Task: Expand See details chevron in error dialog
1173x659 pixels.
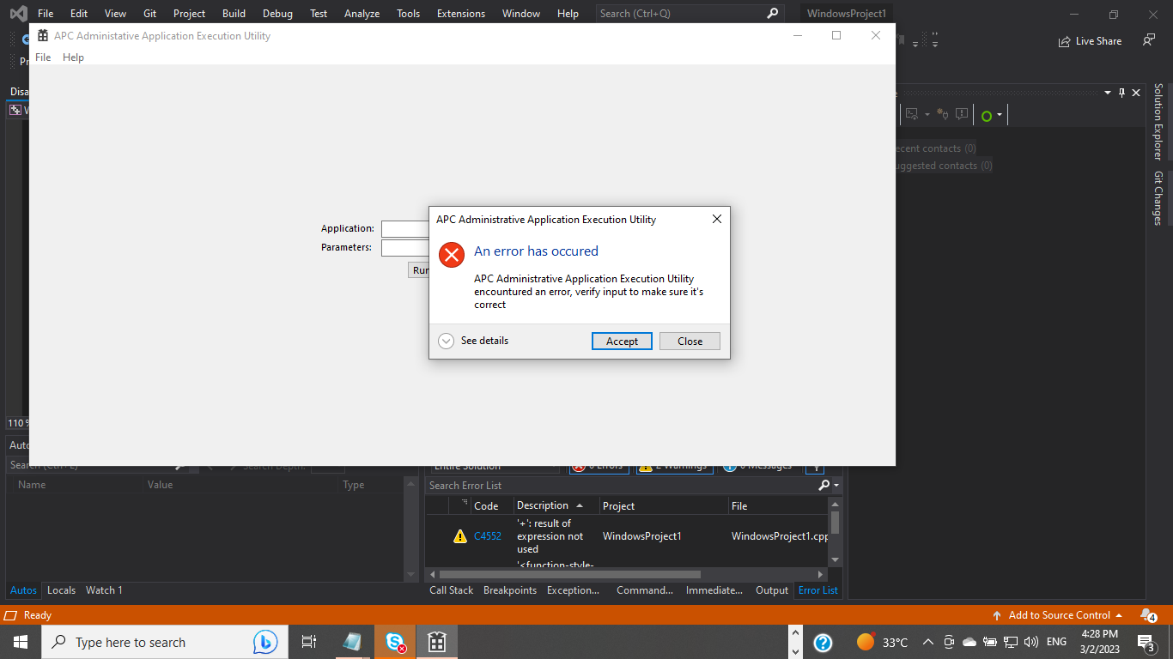Action: click(x=446, y=341)
